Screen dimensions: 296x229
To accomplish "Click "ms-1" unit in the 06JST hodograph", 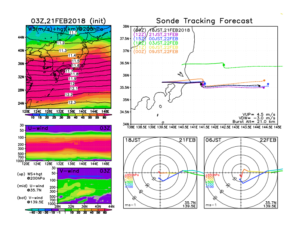I will pos(211,205).
